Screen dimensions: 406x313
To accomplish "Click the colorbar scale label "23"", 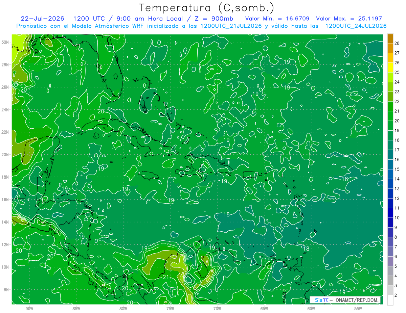I will pos(397,92).
